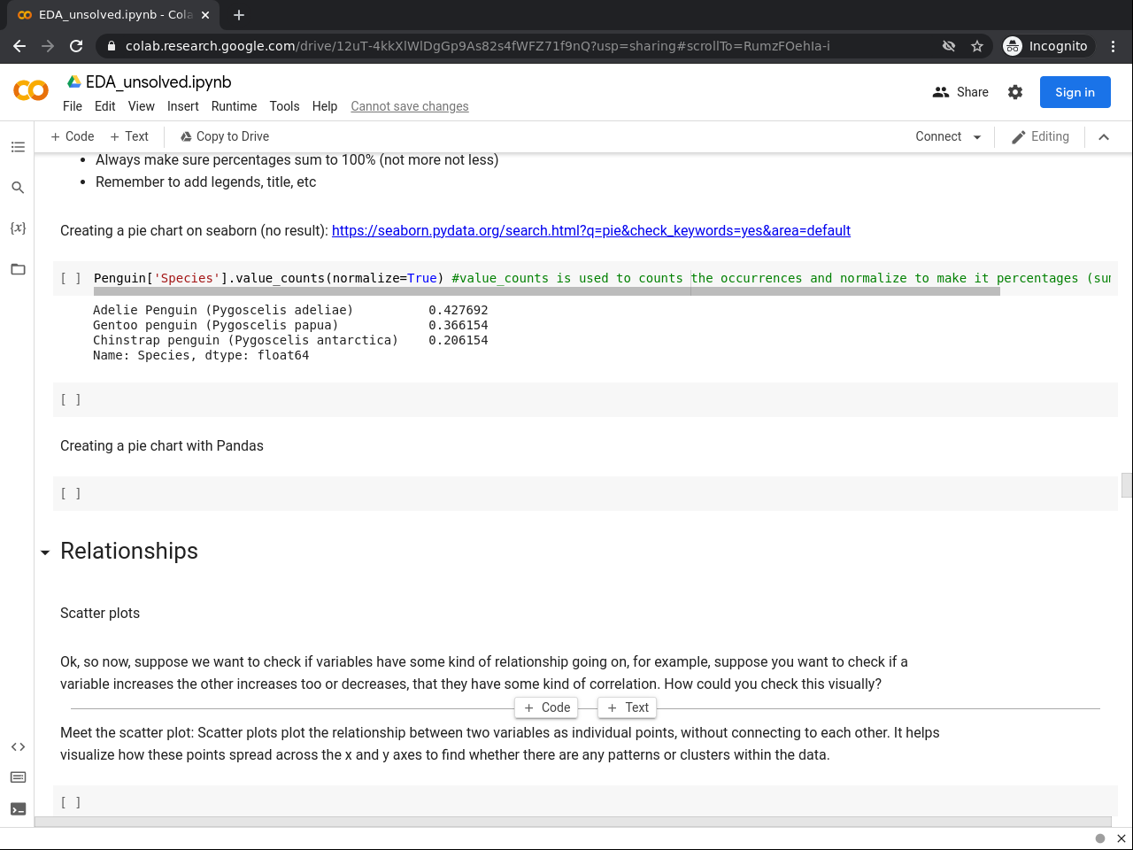
Task: Open the code snippets panel
Action: [18, 747]
